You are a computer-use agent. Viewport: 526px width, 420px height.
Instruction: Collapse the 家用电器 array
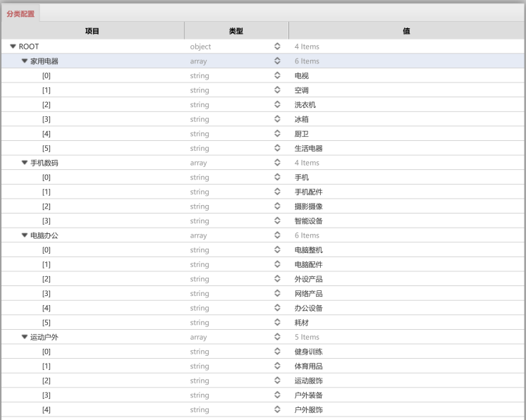[x=25, y=61]
